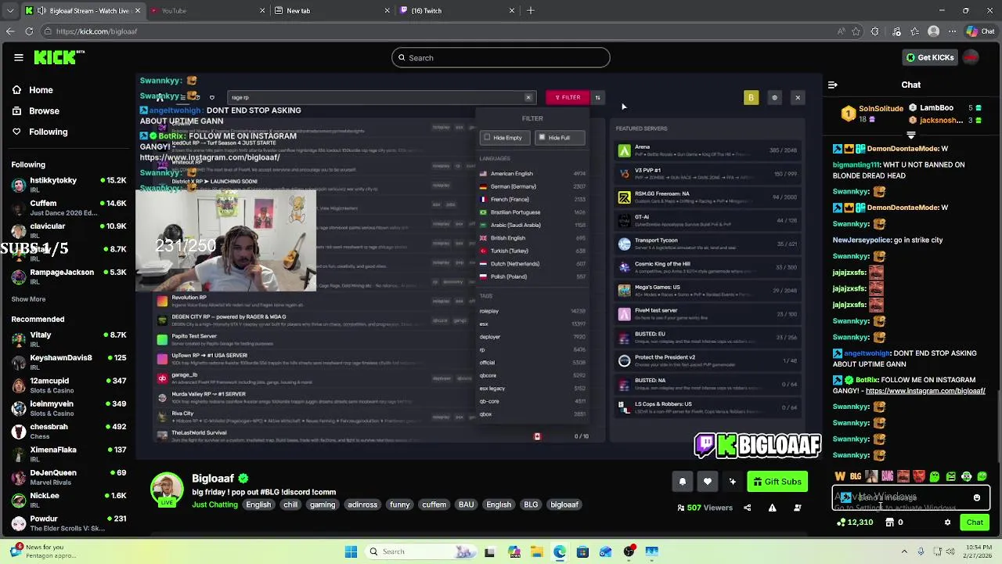The width and height of the screenshot is (1002, 564).
Task: Click the adinross stream tag
Action: [362, 504]
